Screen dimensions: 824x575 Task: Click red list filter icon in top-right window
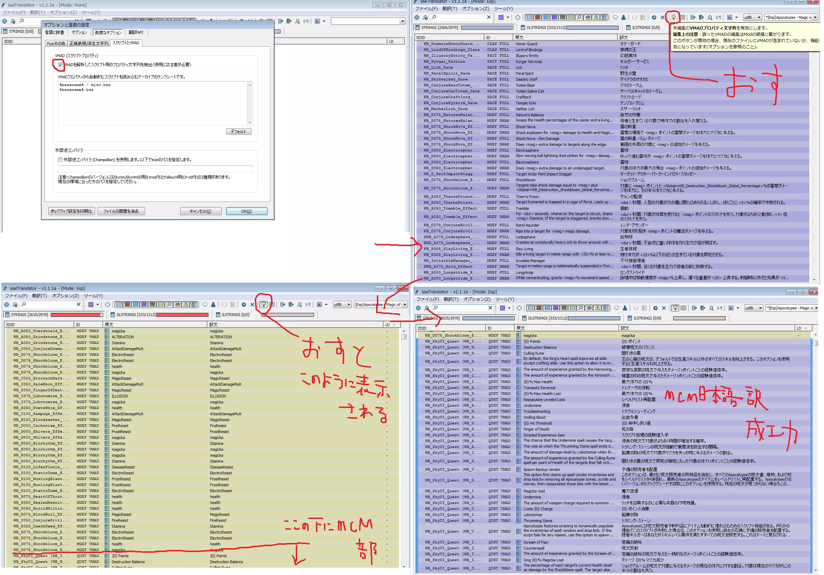[538, 18]
